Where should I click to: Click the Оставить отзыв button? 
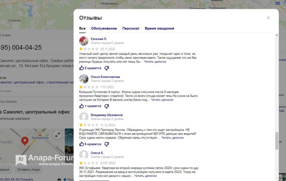coord(28,170)
